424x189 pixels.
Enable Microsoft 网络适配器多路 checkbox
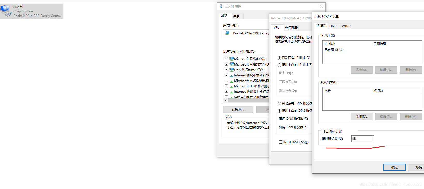click(226, 81)
